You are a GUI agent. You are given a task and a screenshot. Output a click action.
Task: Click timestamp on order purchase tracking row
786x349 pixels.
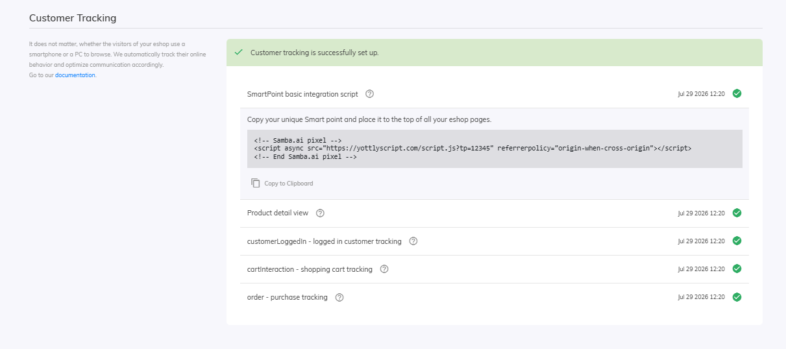click(x=701, y=298)
